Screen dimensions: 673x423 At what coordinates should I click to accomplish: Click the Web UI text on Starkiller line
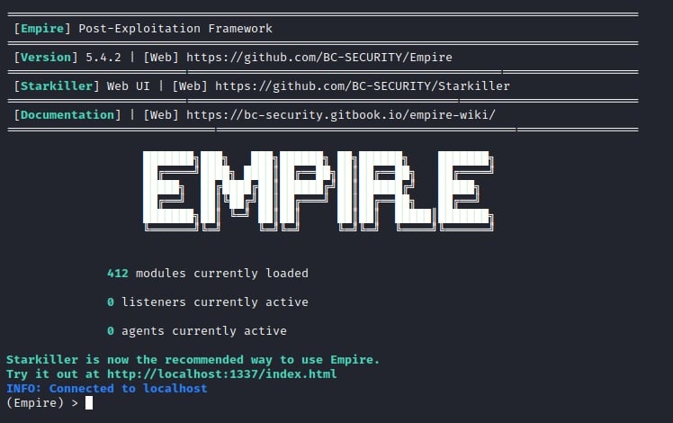coord(129,85)
